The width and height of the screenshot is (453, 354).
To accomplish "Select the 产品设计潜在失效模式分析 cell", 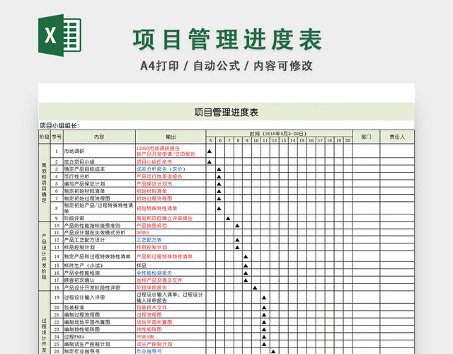I will point(99,233).
